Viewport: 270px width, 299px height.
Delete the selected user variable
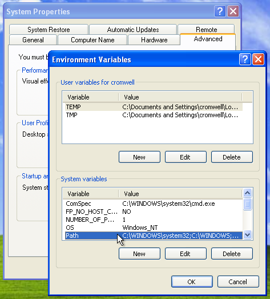232,157
